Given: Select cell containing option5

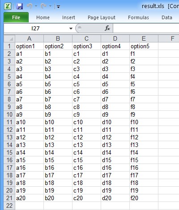Looking at the screenshot, I should (144, 46).
